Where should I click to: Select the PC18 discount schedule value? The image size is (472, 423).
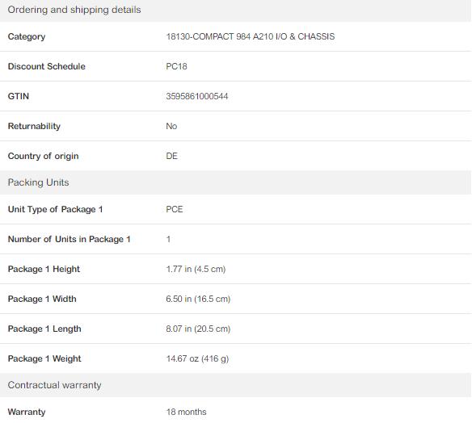176,66
